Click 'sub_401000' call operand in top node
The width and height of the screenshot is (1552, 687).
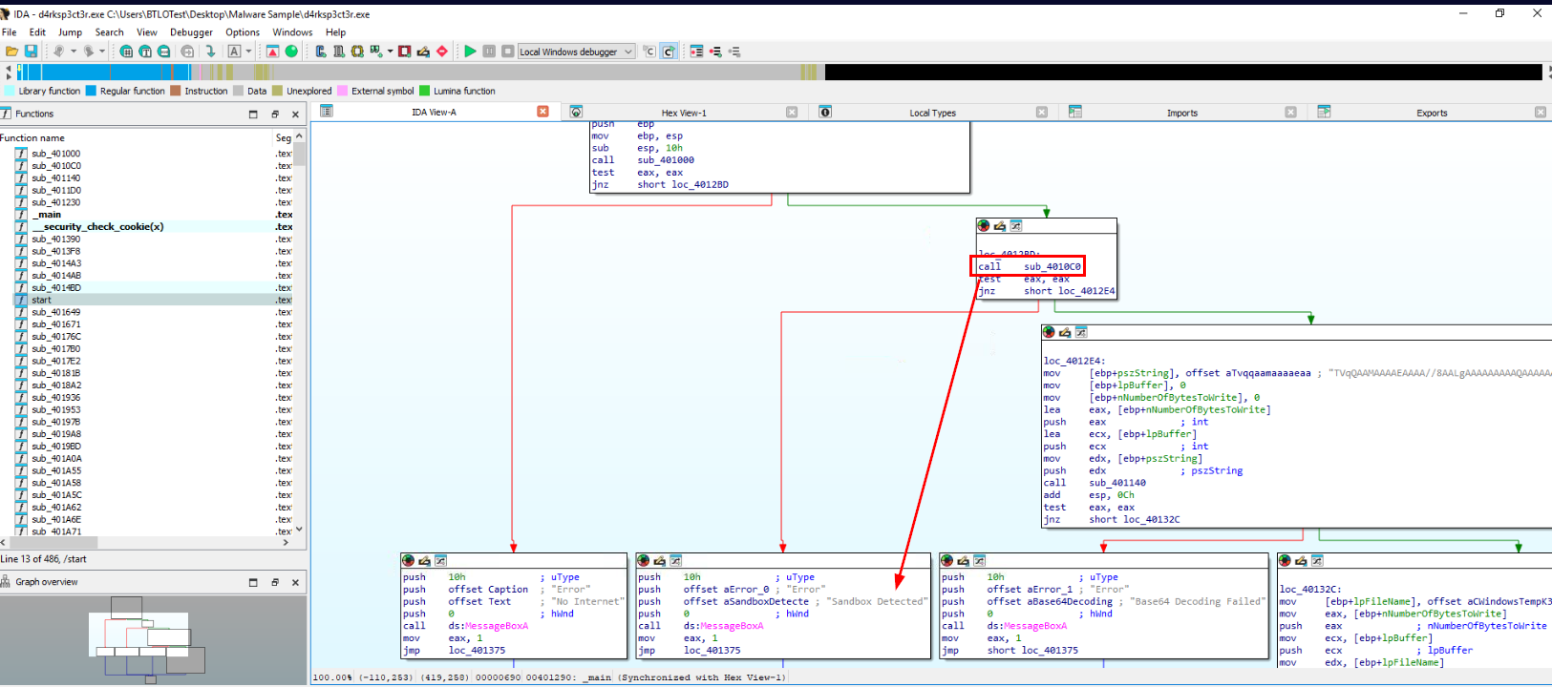[x=666, y=160]
